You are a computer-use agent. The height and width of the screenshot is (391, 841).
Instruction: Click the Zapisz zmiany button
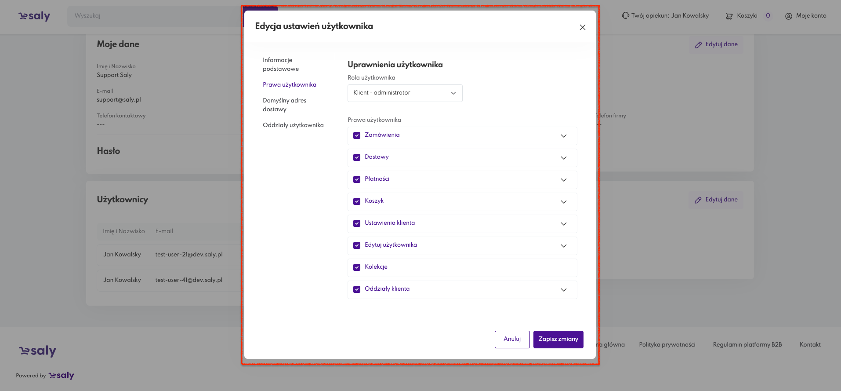(558, 339)
